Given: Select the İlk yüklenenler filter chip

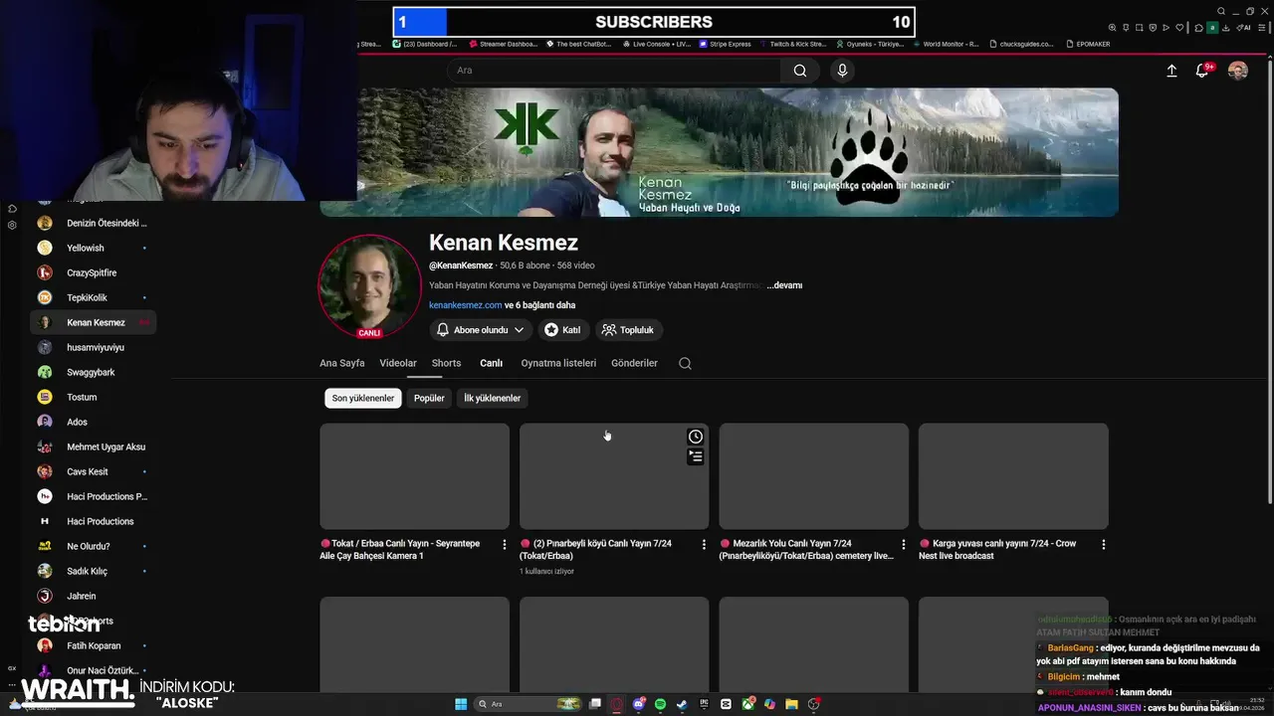Looking at the screenshot, I should coord(492,398).
